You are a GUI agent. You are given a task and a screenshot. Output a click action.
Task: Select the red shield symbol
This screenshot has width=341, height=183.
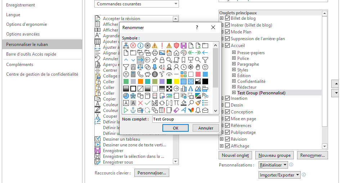point(176,46)
